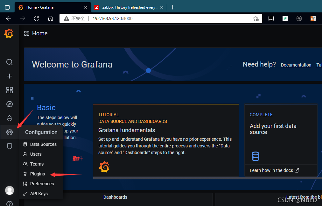The image size is (322, 206).
Task: Reload the page with the refresh icon
Action: point(37,18)
